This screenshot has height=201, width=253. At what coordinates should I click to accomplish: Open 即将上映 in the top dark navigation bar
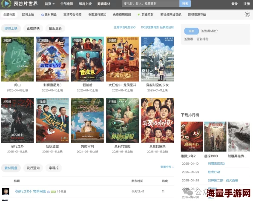[x=85, y=4]
